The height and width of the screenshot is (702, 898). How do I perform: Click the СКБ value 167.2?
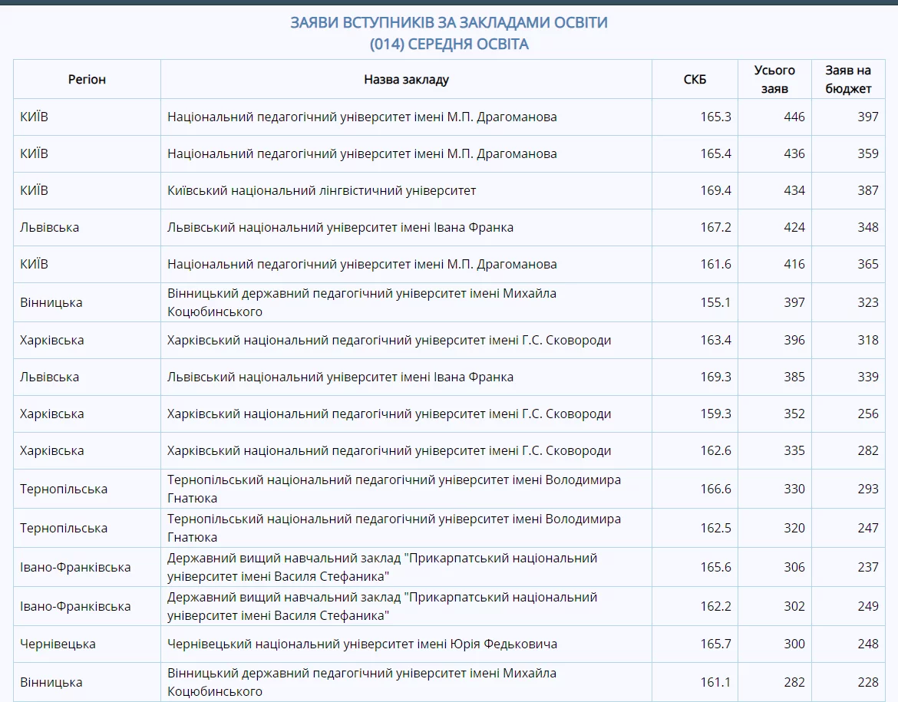coord(716,227)
